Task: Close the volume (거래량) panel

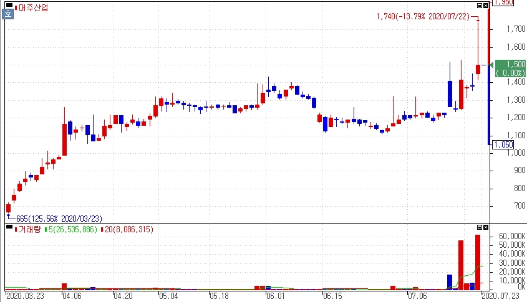Action: pos(486,227)
